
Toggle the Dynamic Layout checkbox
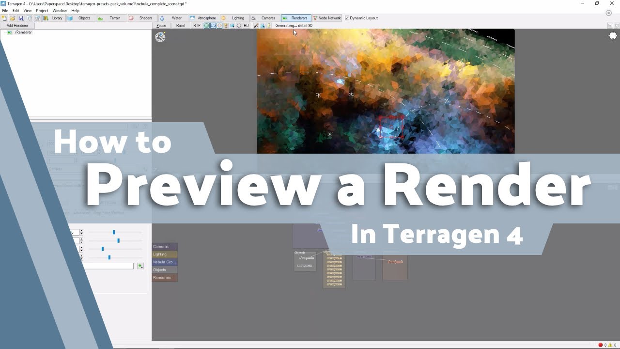tap(347, 18)
